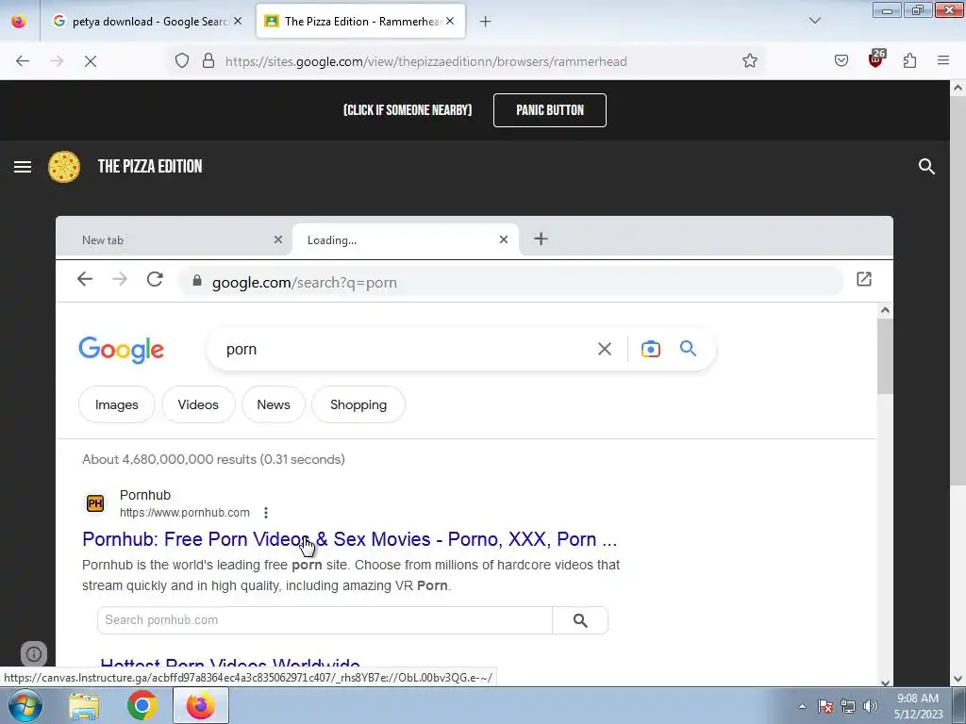Go back in Firefox navigation

click(x=23, y=61)
